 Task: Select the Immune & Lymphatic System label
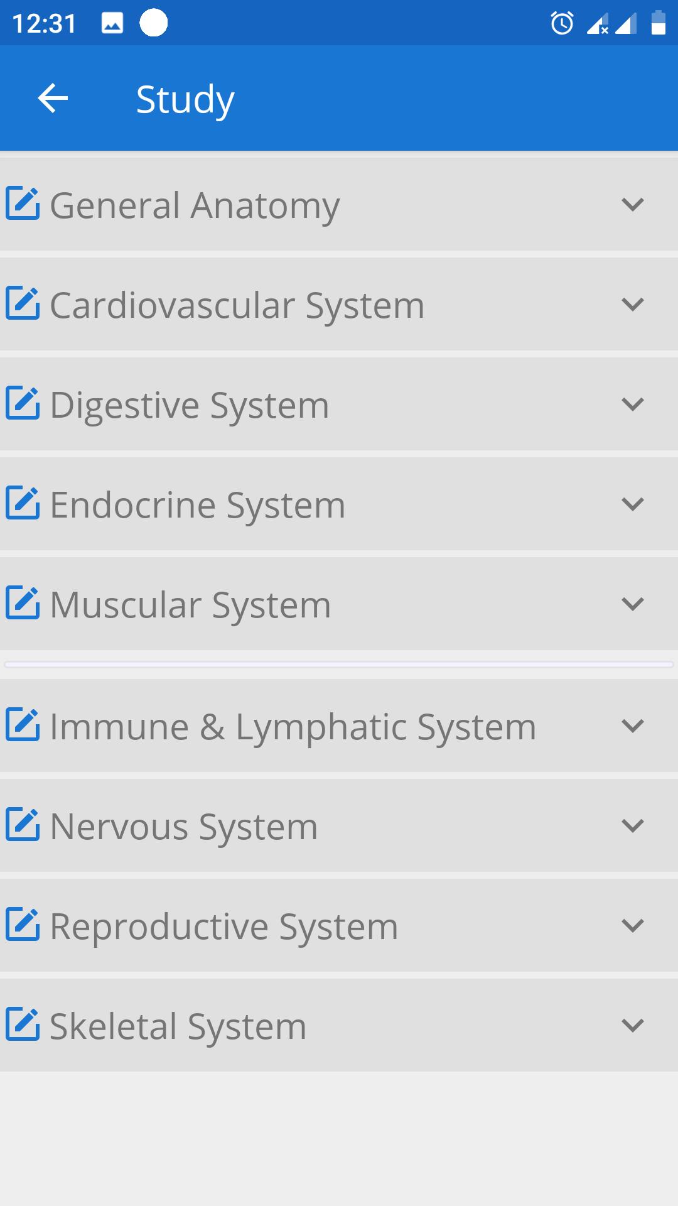pos(293,727)
